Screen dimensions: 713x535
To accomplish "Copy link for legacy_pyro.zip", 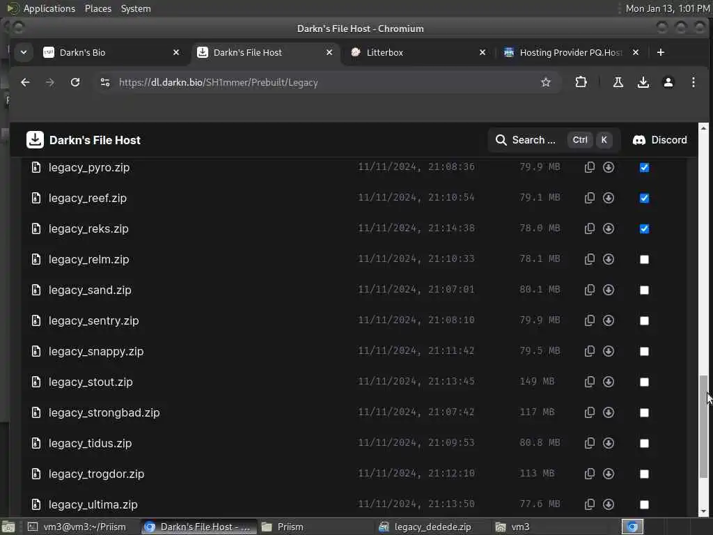I will click(x=589, y=167).
